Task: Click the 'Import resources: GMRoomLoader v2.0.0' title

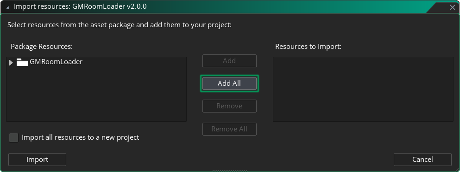Action: pos(80,6)
